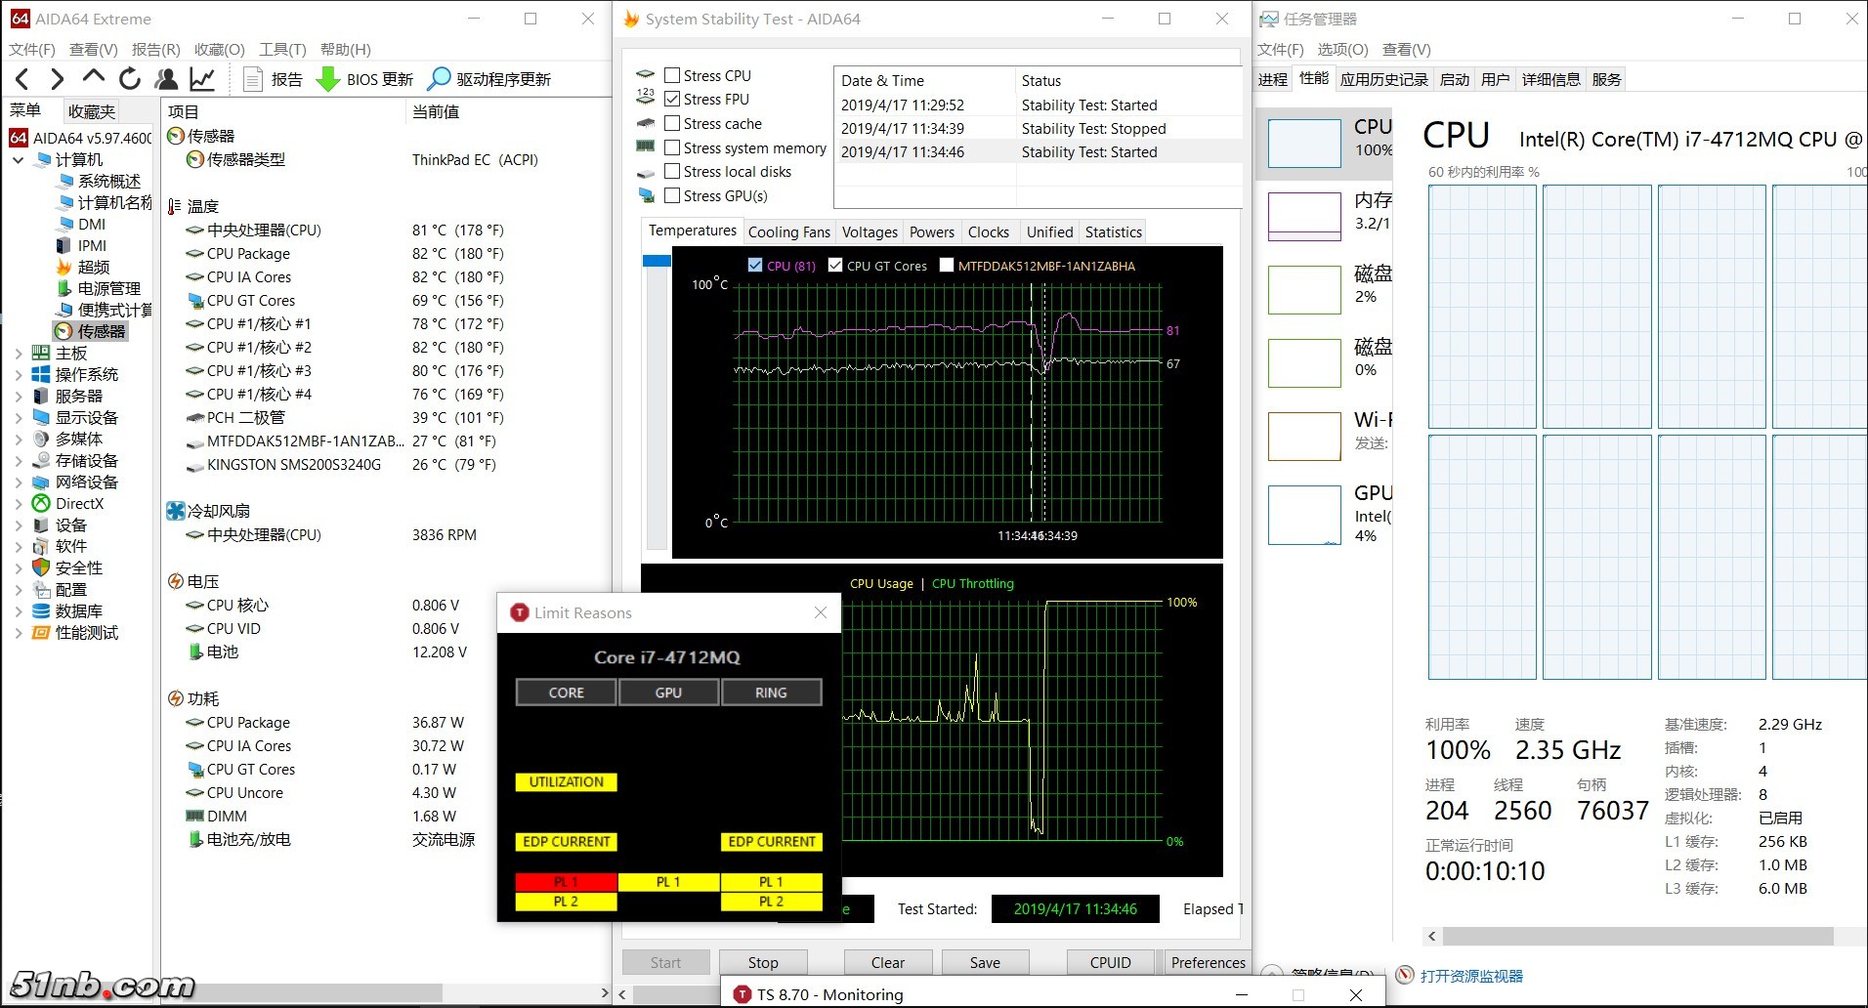Click Task Manager horizontal scrollbar
The height and width of the screenshot is (1008, 1868).
[1637, 936]
